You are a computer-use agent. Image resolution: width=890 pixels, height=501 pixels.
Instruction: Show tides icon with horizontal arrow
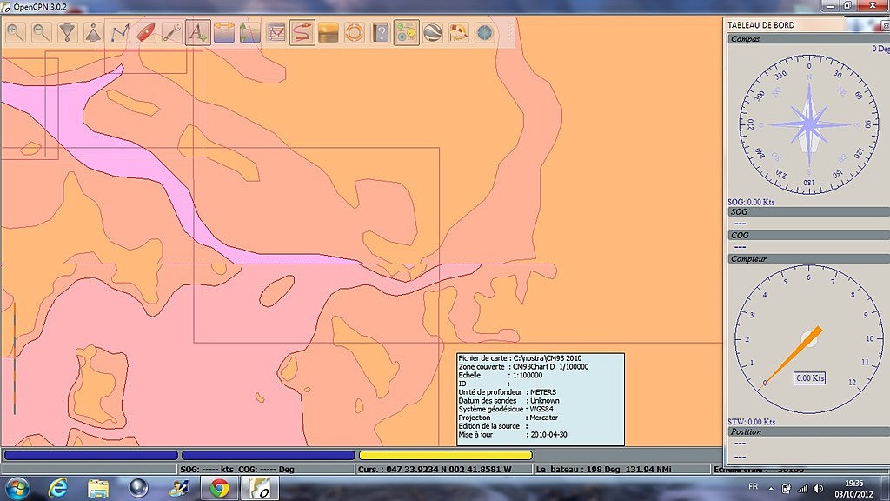pyautogui.click(x=223, y=32)
